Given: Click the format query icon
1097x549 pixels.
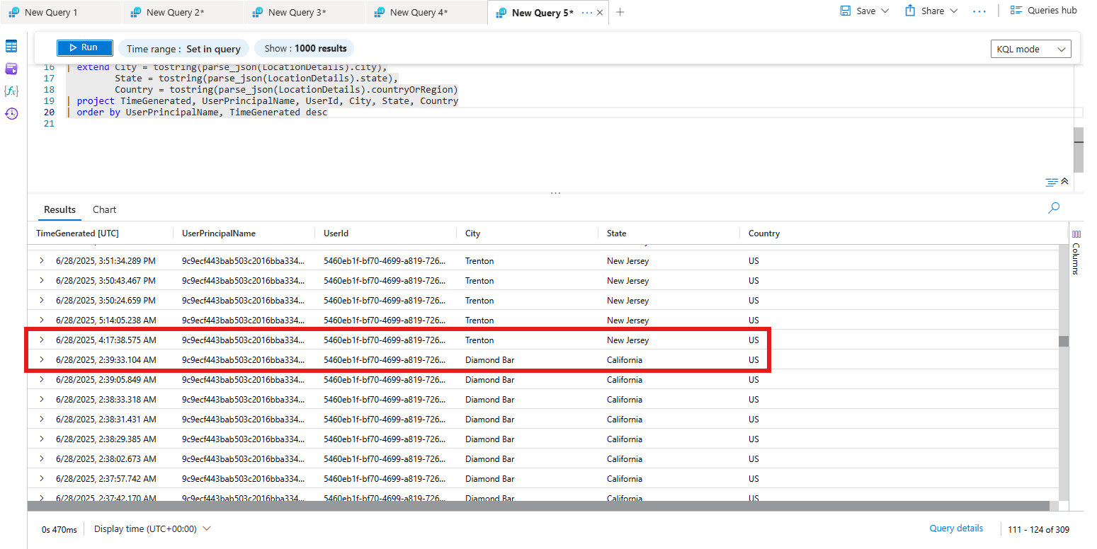Looking at the screenshot, I should click(x=1052, y=183).
